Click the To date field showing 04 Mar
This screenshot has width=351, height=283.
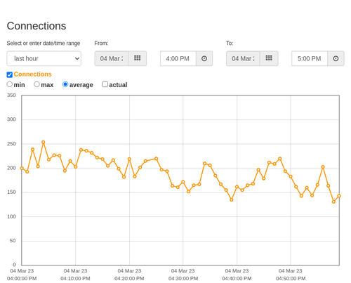click(243, 58)
